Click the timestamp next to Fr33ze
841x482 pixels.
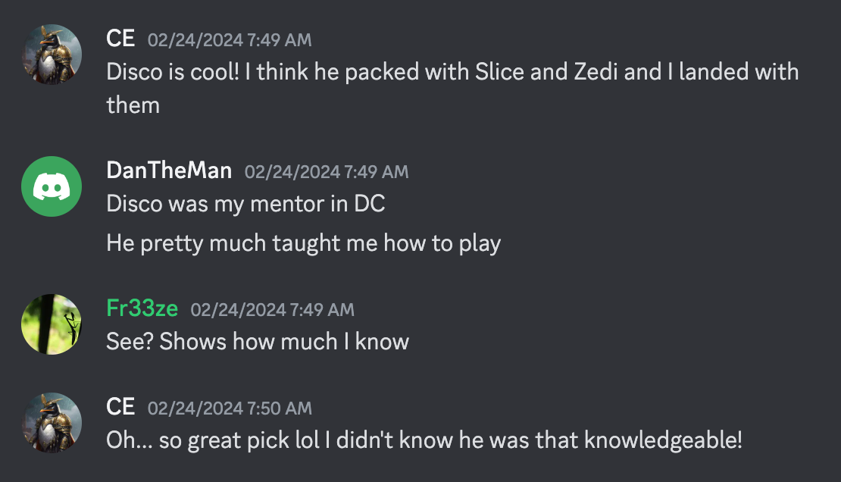tap(273, 310)
